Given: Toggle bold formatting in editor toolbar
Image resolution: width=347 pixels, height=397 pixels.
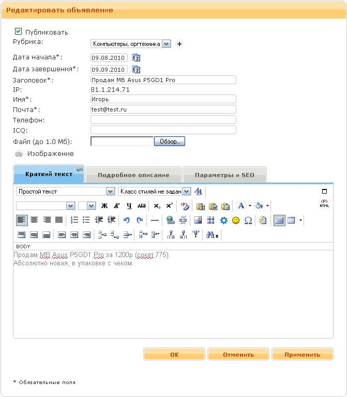Looking at the screenshot, I should point(104,206).
